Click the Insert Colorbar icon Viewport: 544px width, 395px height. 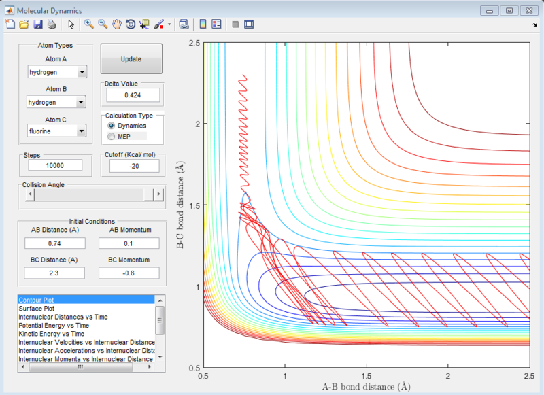tap(203, 24)
